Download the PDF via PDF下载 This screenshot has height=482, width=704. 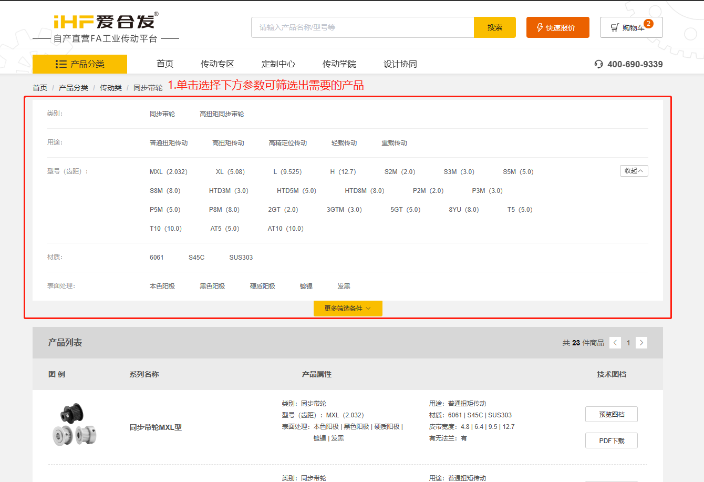611,440
